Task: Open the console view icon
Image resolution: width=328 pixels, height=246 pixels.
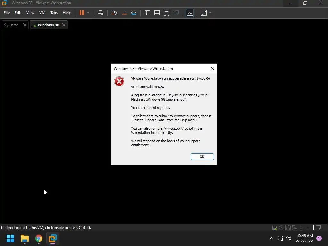Action: [x=190, y=13]
